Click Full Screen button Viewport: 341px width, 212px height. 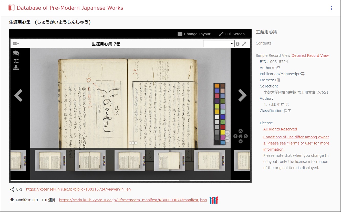[x=232, y=34]
